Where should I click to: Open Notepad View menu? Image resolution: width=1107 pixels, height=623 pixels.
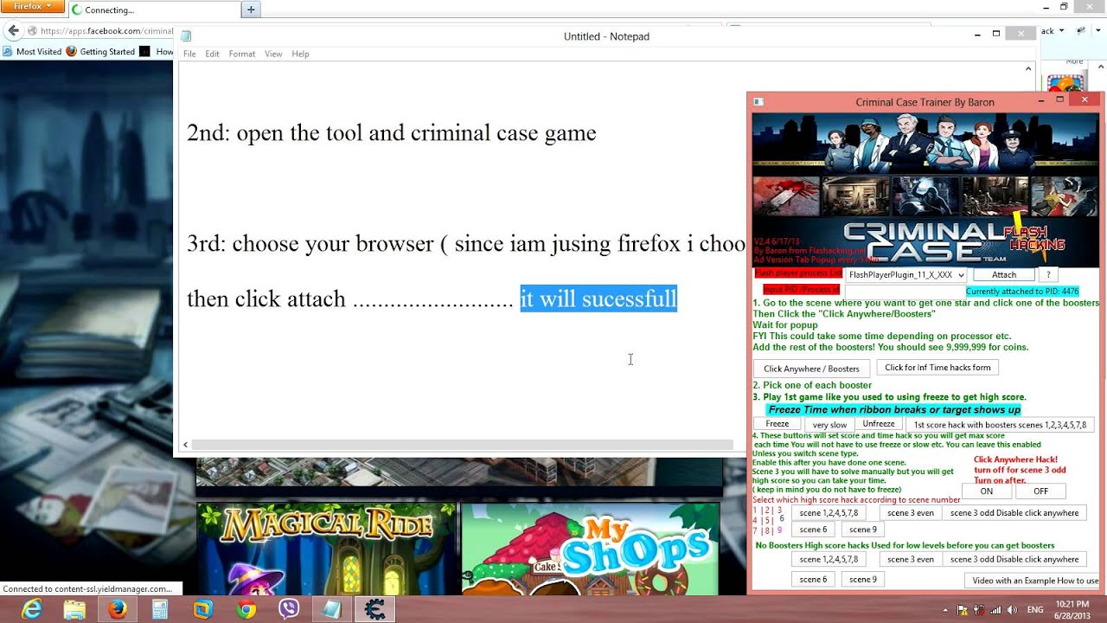coord(273,54)
